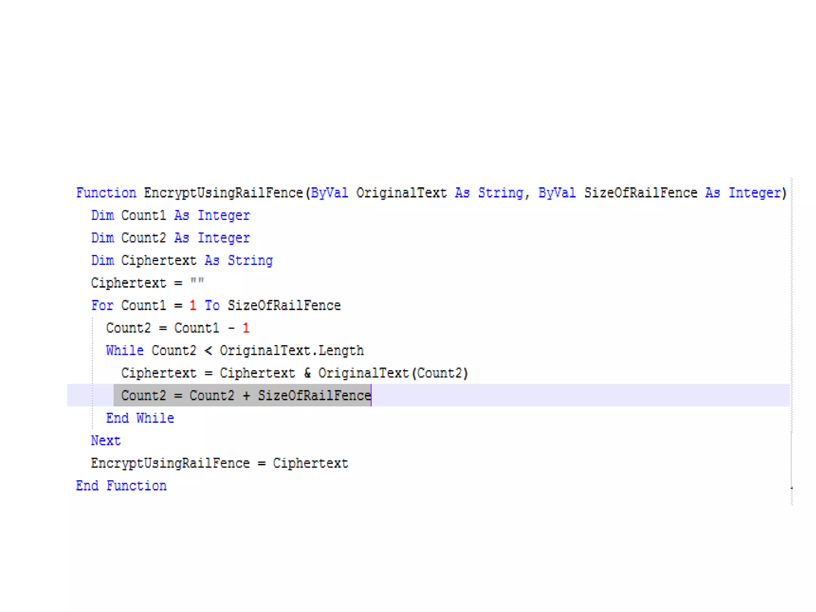Click the 'Count2 = Count1 - 1' assignment
Viewport: 816px width, 612px height.
pos(177,328)
